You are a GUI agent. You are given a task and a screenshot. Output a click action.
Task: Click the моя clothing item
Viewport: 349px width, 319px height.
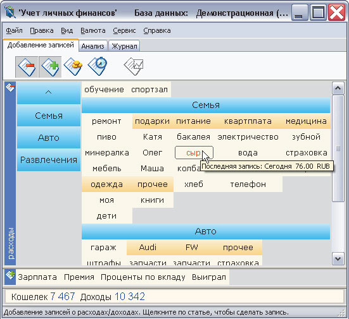pos(106,200)
